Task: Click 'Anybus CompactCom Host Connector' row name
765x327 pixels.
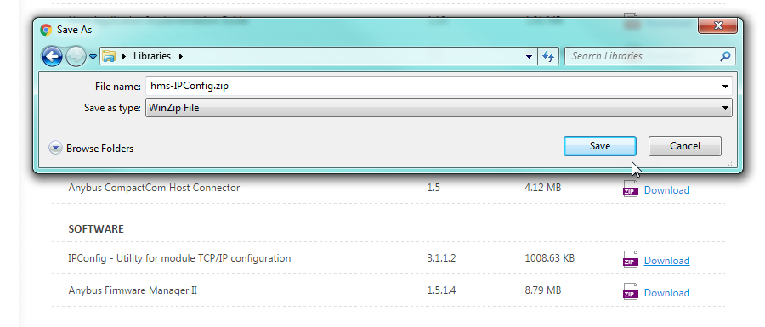Action: (154, 187)
